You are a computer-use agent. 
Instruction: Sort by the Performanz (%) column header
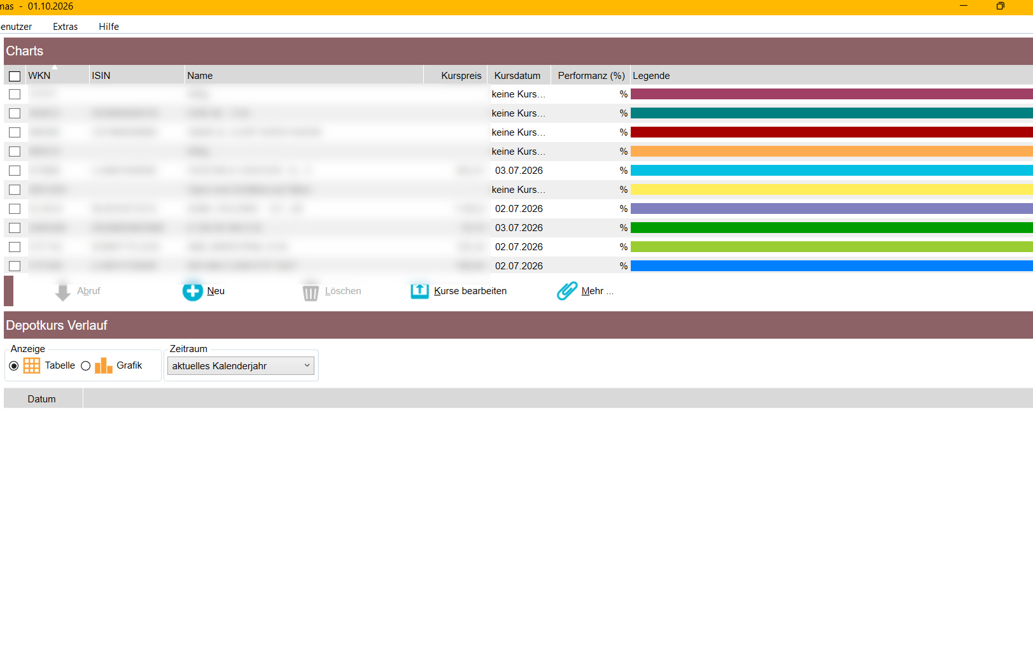591,76
